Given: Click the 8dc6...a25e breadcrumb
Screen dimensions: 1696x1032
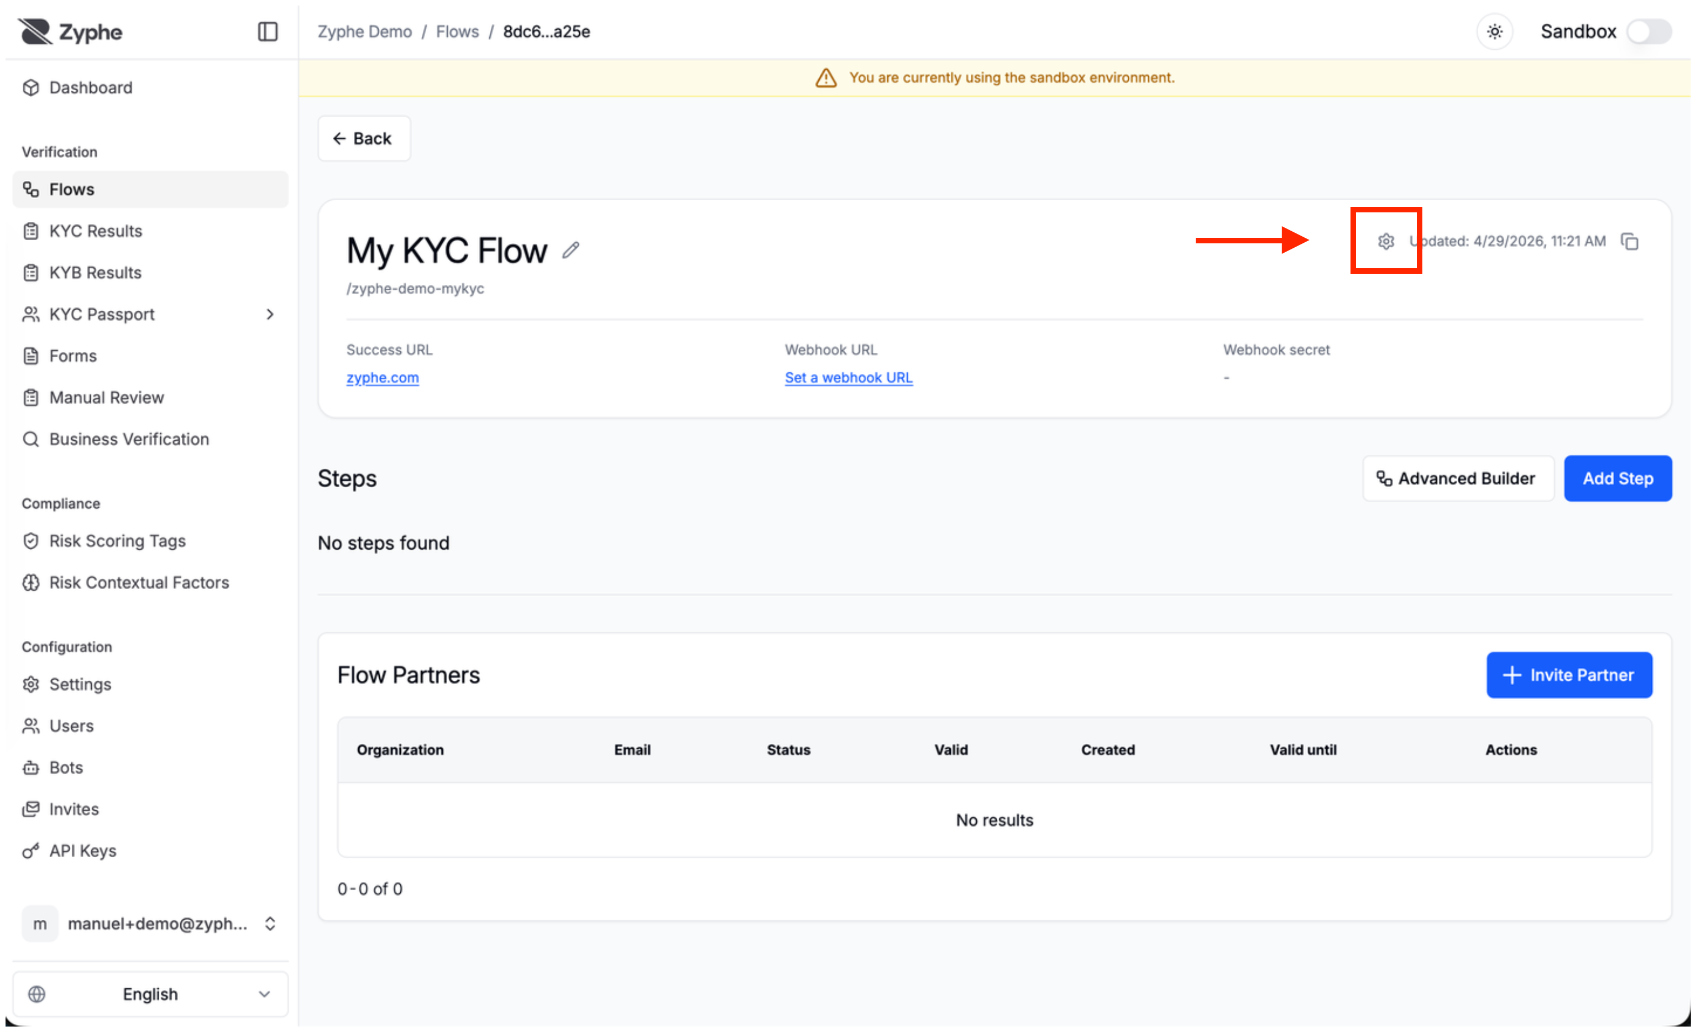Looking at the screenshot, I should pyautogui.click(x=547, y=32).
